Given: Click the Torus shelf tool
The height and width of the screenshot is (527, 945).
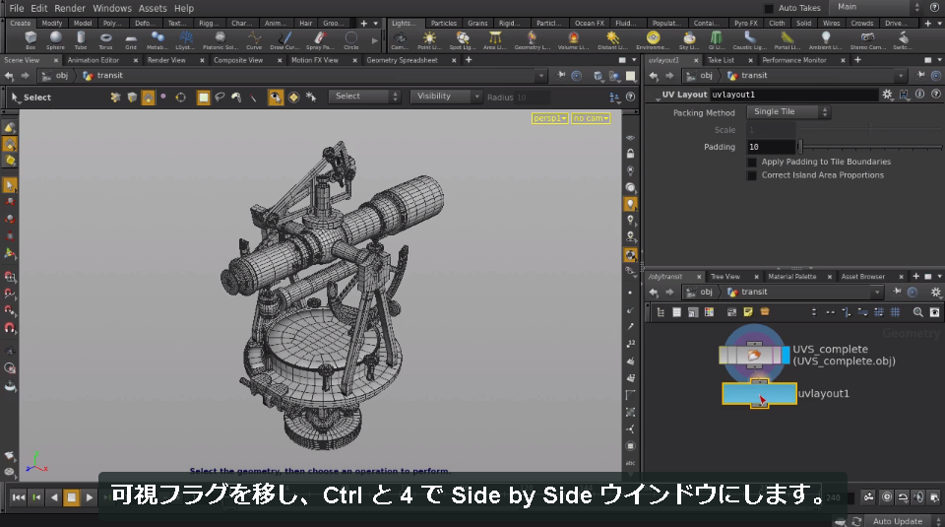Looking at the screenshot, I should (x=105, y=40).
